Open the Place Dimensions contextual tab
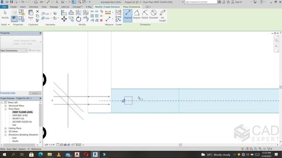This screenshot has height=158, width=282. click(132, 7)
